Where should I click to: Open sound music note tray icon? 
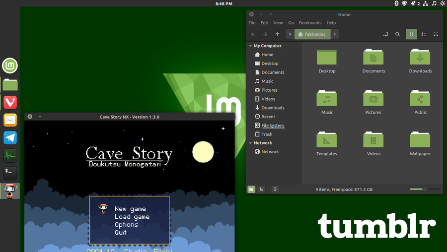[x=434, y=3]
